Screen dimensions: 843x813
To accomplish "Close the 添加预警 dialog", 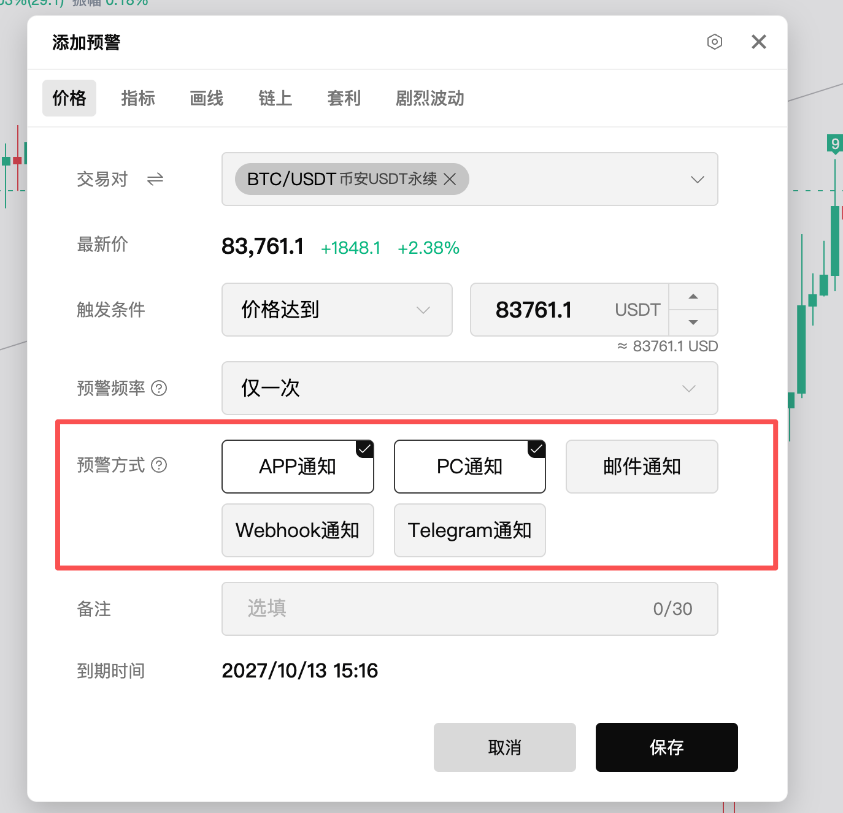I will point(759,42).
